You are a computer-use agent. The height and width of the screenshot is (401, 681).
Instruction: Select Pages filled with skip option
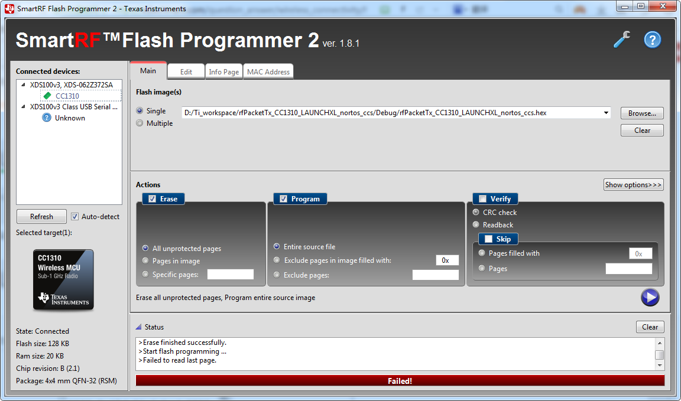click(482, 253)
